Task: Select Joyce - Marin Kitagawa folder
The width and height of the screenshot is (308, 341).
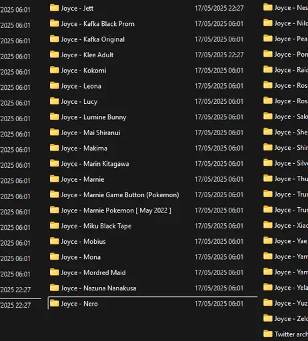Action: coord(95,164)
